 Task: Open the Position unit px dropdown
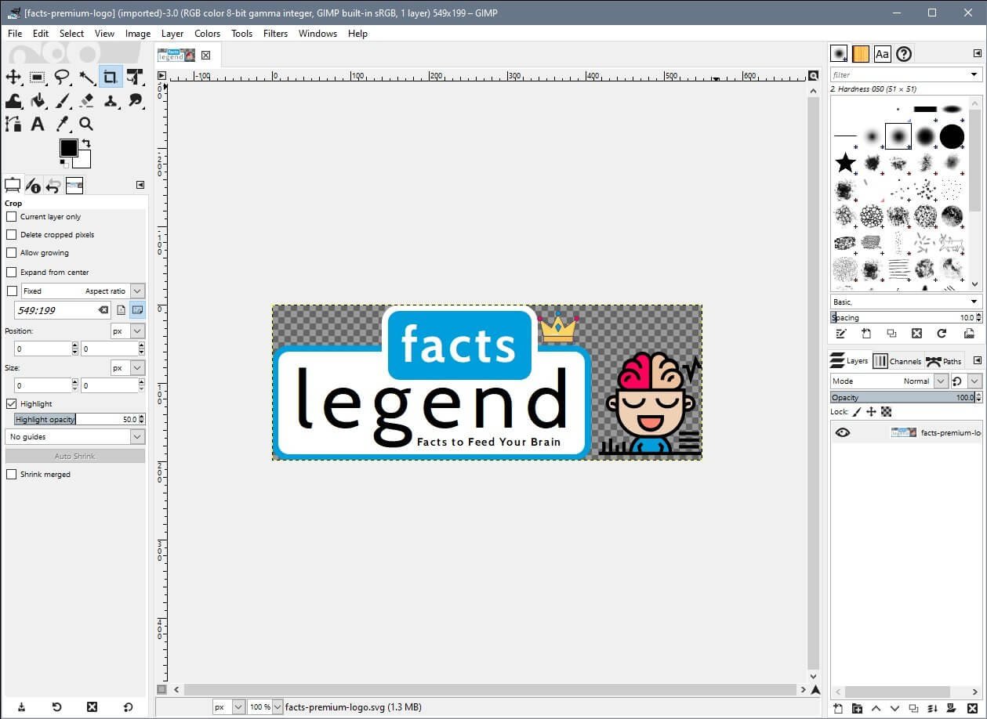[x=128, y=331]
